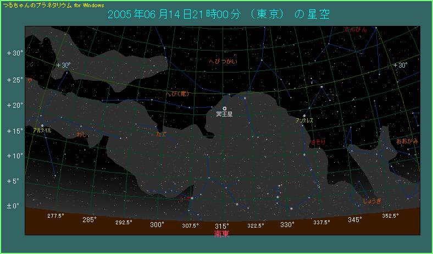Click the わし constellation label

coord(81,134)
